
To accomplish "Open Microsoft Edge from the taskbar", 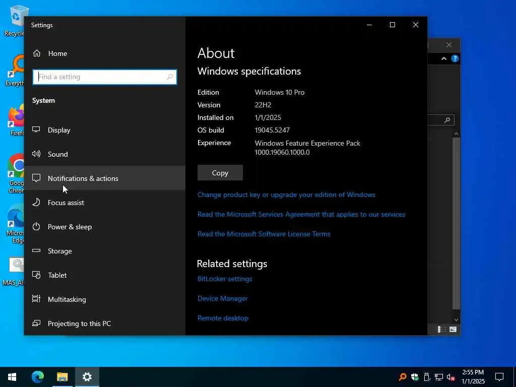I will click(x=37, y=377).
